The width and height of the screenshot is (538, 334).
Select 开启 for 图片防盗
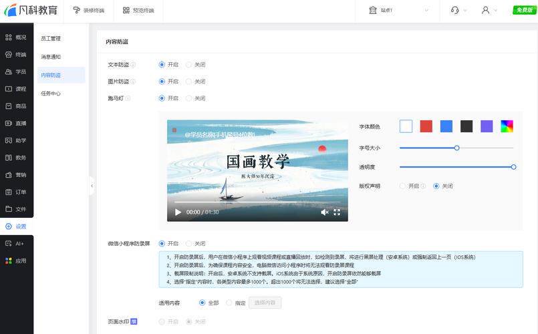click(162, 81)
